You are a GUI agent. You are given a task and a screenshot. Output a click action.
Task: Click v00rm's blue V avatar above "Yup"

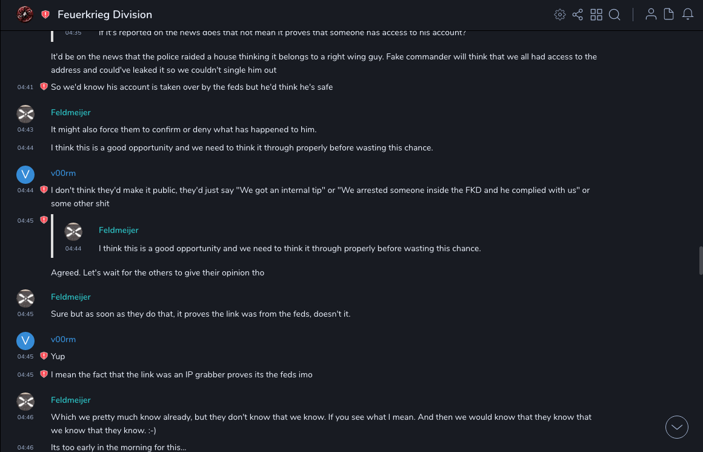(x=25, y=340)
